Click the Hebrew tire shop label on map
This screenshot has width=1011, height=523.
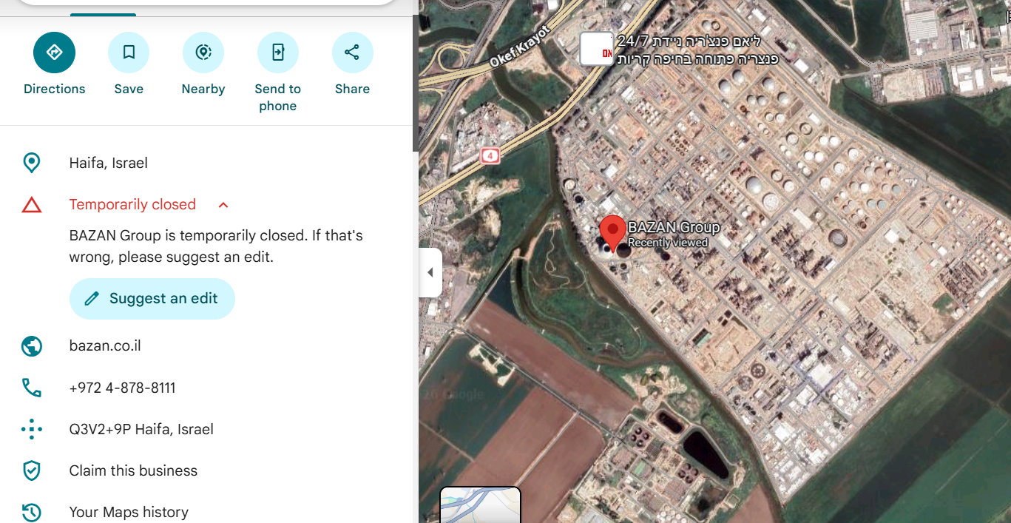[x=697, y=50]
